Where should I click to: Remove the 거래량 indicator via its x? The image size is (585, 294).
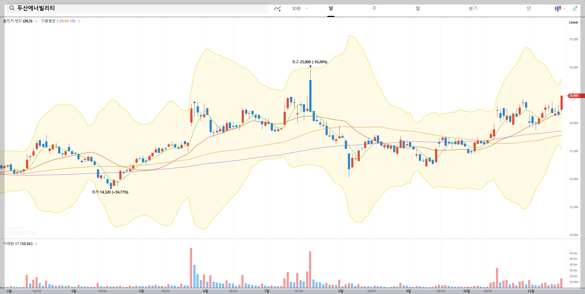(36, 244)
